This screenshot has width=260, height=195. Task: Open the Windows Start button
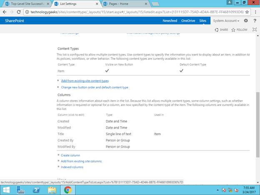[x=6, y=190]
